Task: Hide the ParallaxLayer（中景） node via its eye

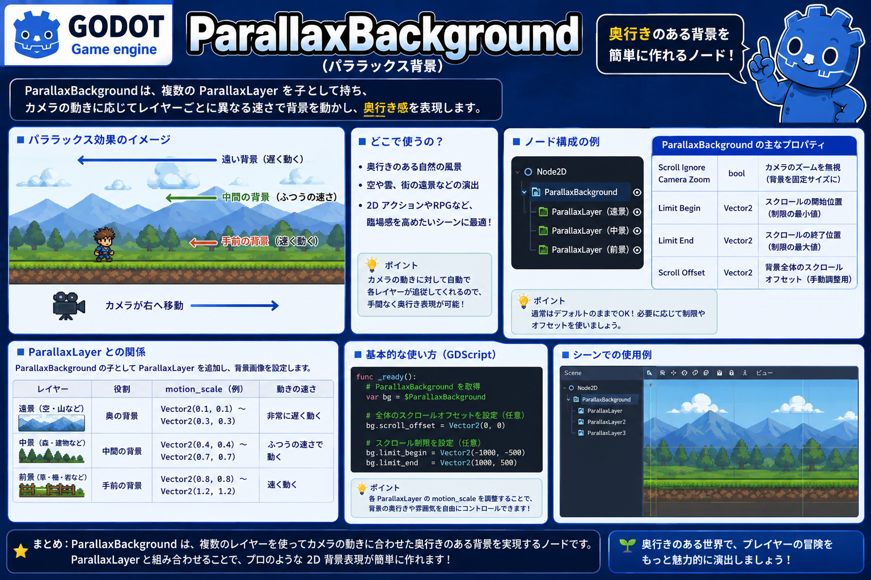Action: pyautogui.click(x=637, y=231)
